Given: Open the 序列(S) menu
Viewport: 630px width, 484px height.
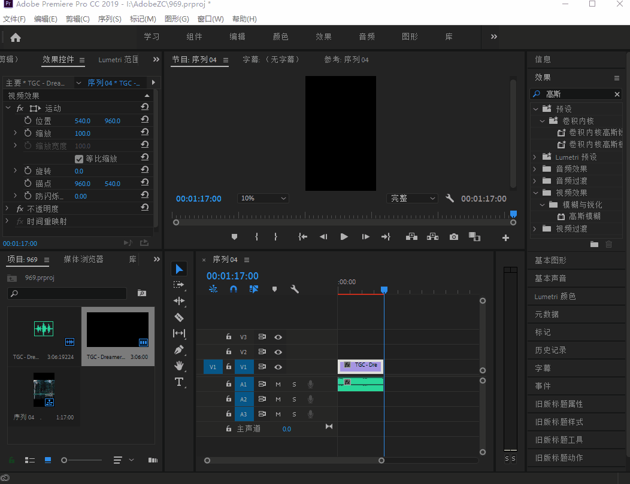Looking at the screenshot, I should click(x=110, y=19).
